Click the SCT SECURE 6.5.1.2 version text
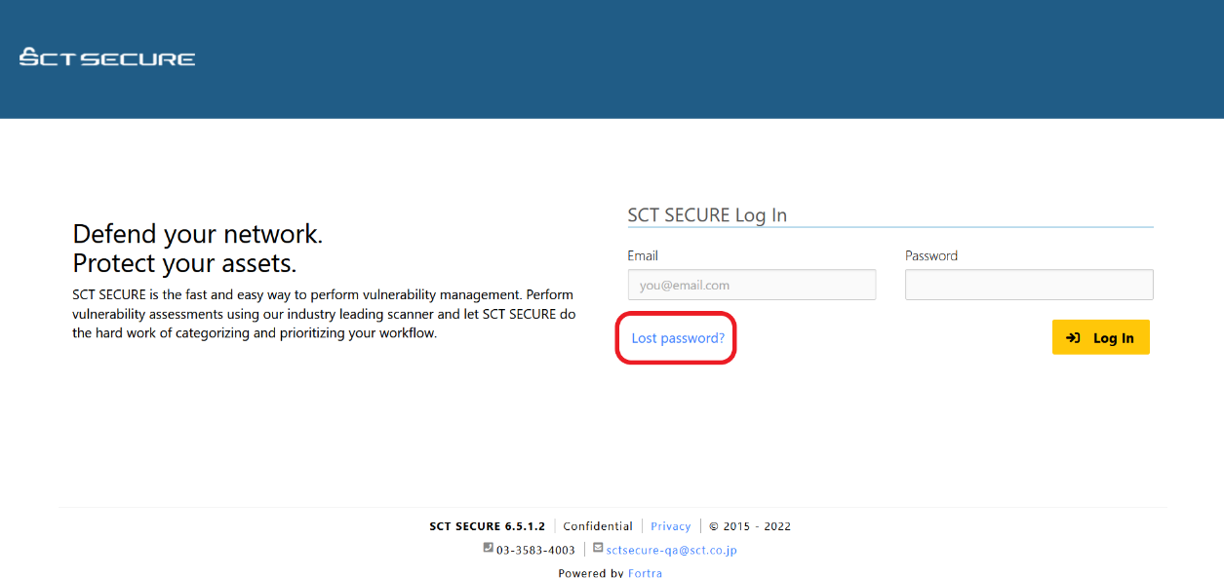 coord(487,526)
